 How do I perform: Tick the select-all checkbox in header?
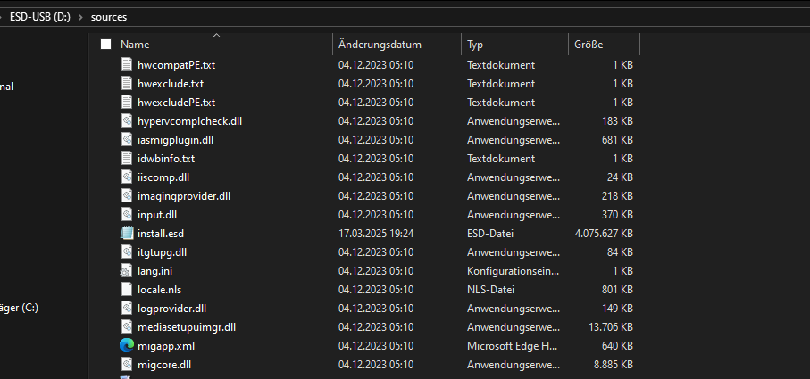click(105, 45)
